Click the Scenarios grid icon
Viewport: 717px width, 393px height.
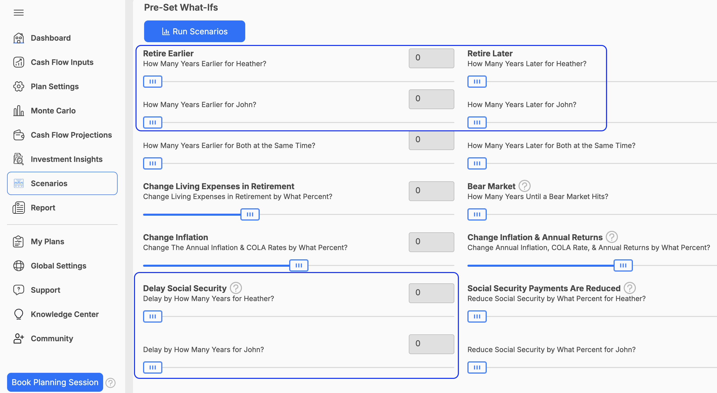[19, 183]
